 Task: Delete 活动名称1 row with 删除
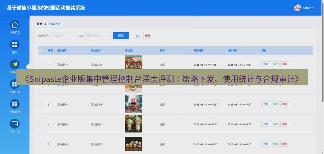285,64
